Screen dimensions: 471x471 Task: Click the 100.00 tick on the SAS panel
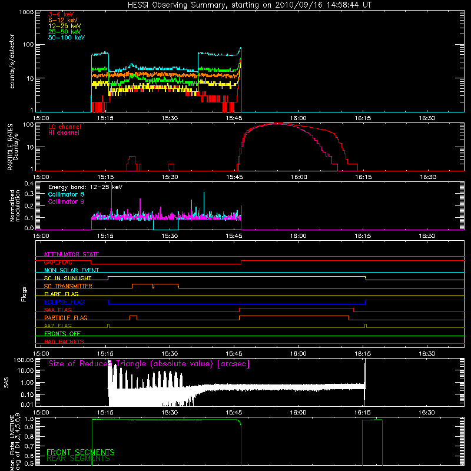pyautogui.click(x=24, y=360)
